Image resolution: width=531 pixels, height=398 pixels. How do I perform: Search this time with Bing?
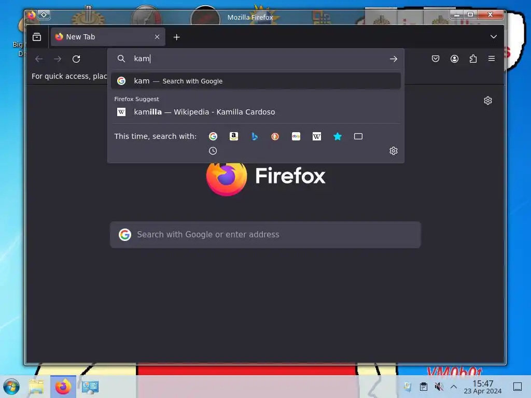tap(255, 136)
